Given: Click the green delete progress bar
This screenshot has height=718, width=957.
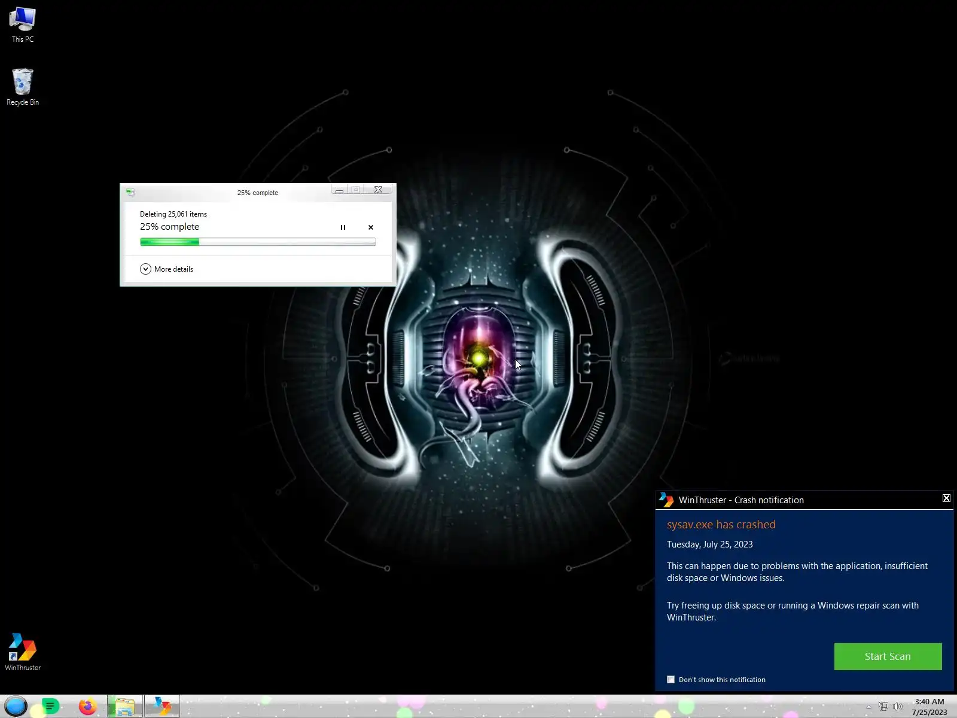Looking at the screenshot, I should (x=258, y=242).
